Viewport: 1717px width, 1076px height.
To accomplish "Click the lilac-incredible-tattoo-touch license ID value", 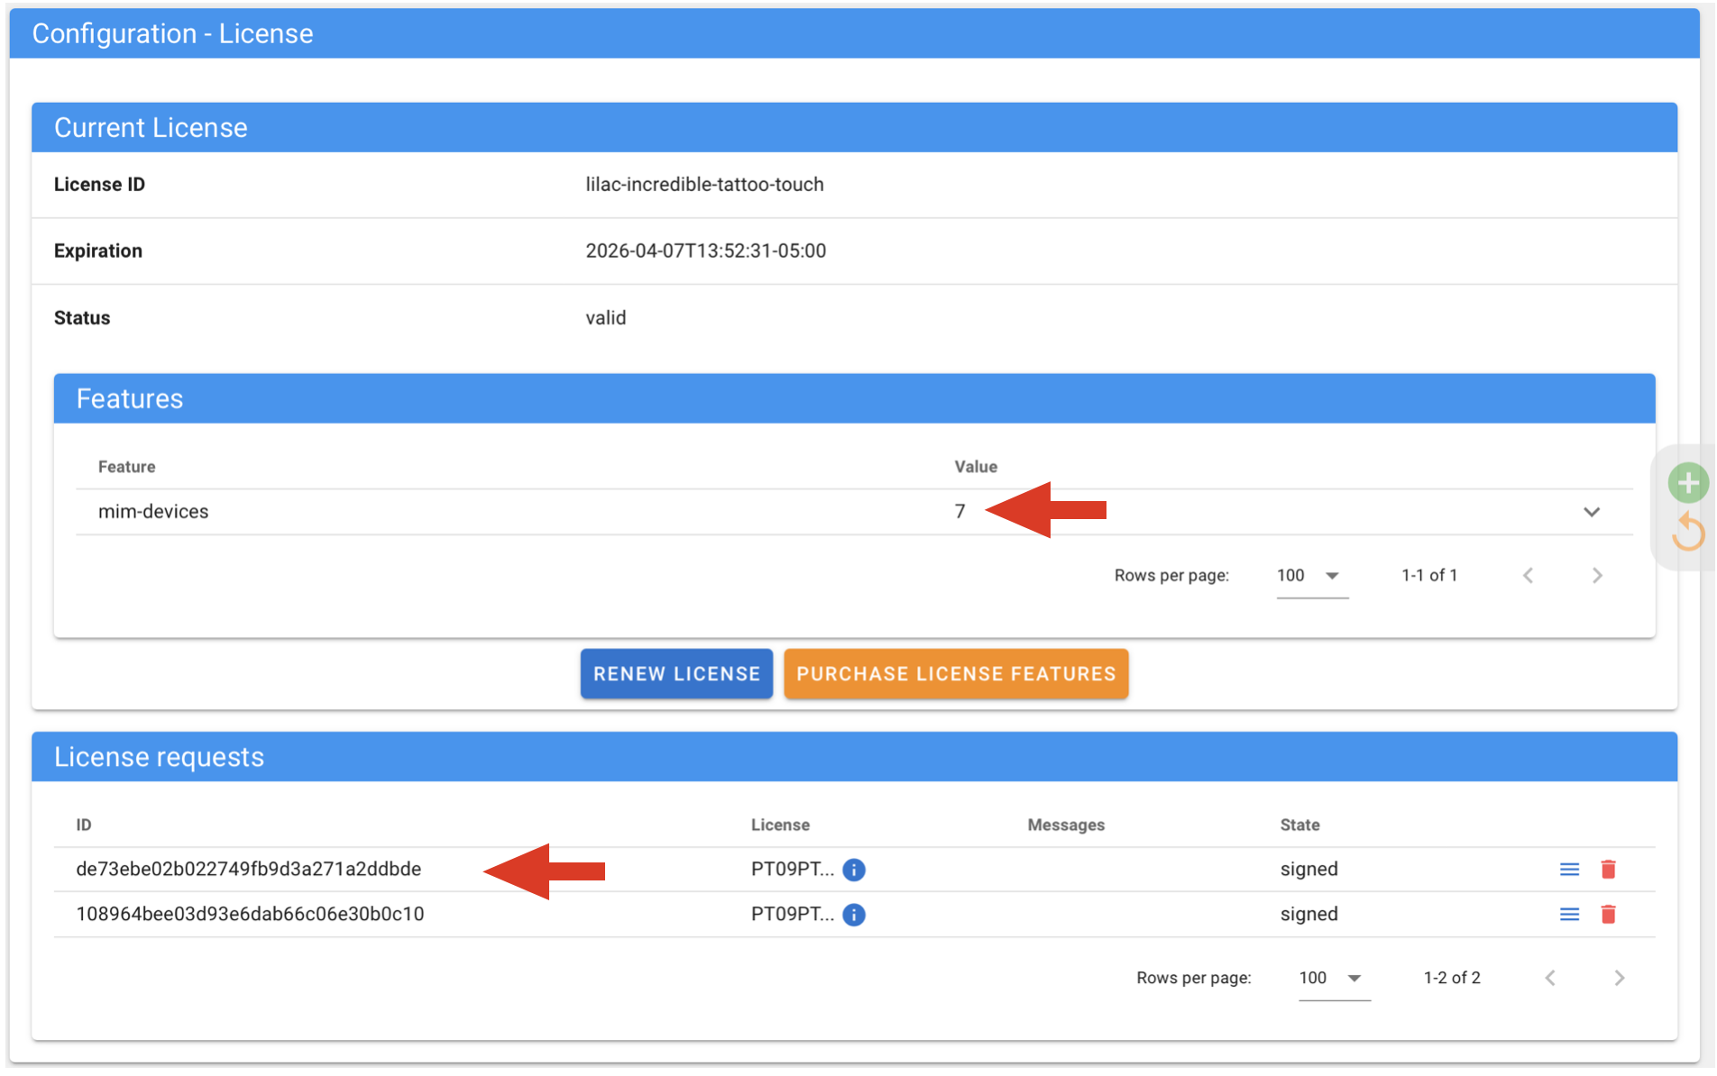I will click(x=704, y=185).
